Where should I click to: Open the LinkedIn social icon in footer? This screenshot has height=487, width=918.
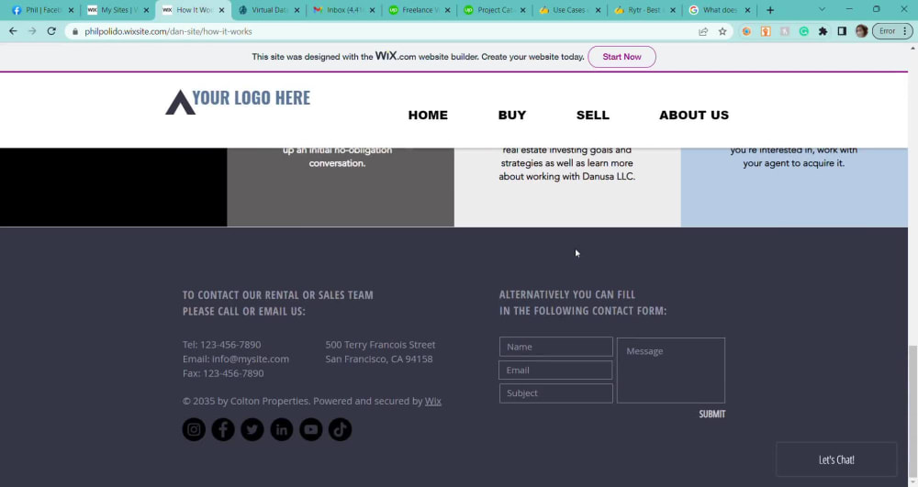[x=282, y=430]
